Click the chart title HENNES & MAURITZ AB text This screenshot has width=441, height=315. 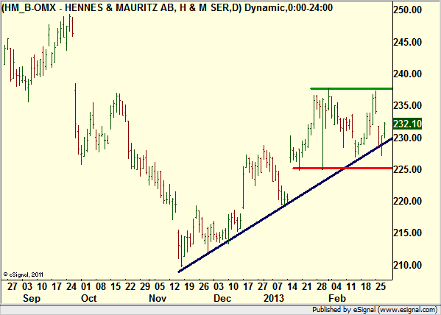coord(121,7)
